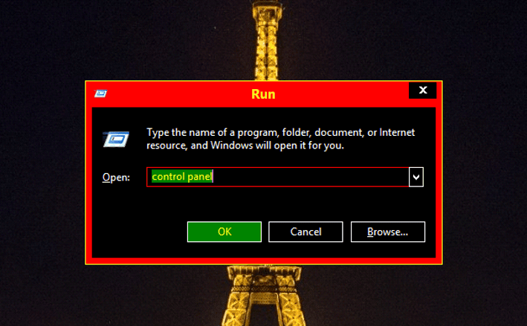Image resolution: width=527 pixels, height=326 pixels.
Task: Click the small Run icon in title bar
Action: [100, 94]
